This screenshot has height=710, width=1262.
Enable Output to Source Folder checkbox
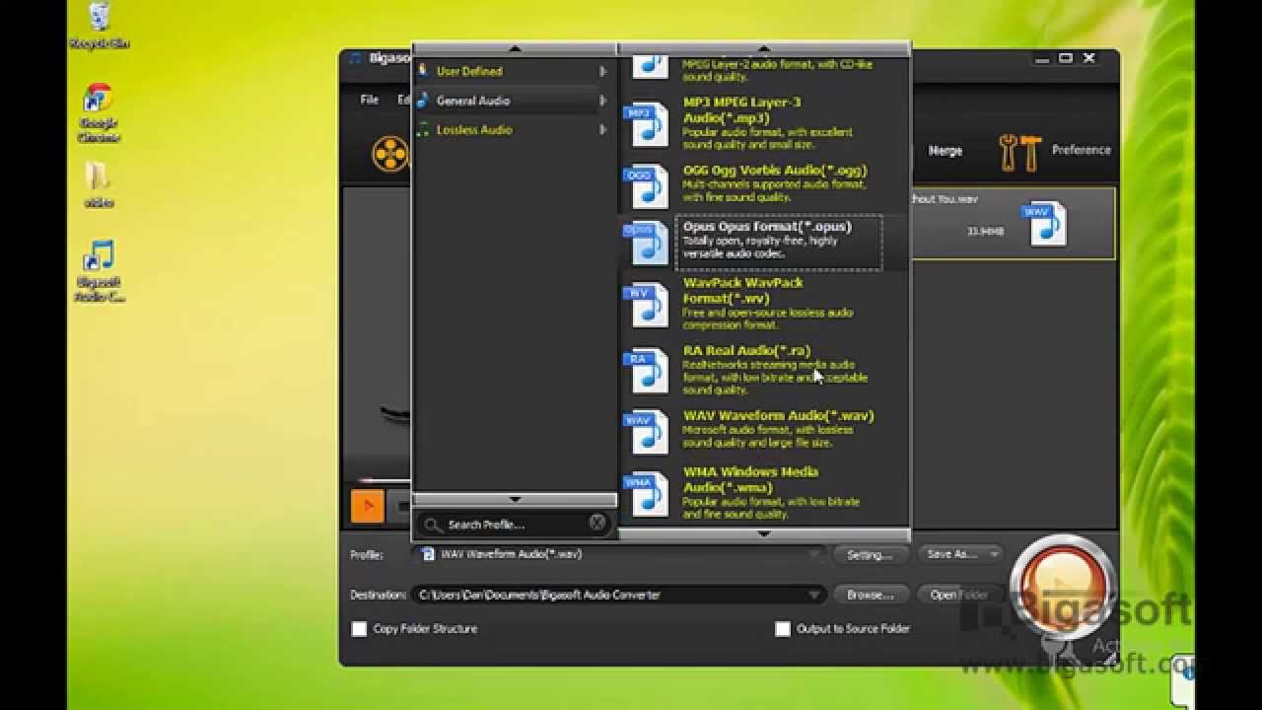[x=783, y=628]
